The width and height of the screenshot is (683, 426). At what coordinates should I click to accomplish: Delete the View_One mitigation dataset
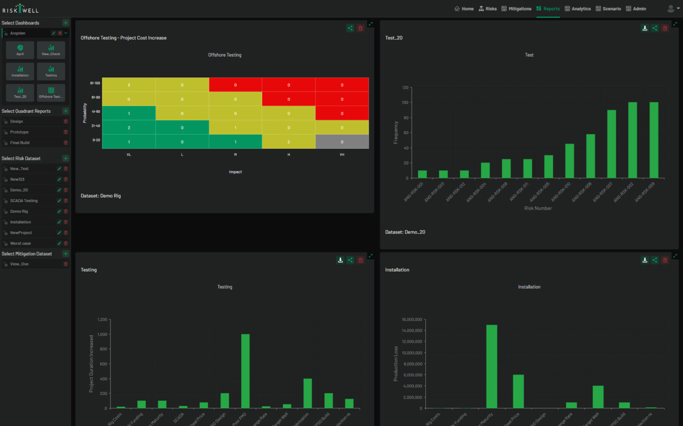66,264
